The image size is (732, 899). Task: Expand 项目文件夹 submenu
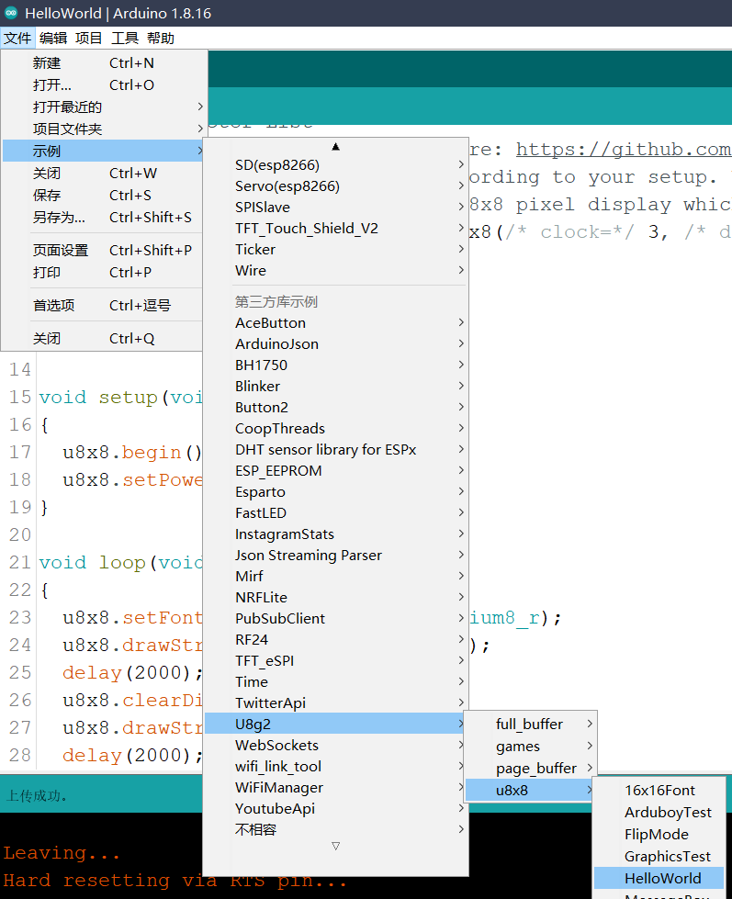click(103, 129)
